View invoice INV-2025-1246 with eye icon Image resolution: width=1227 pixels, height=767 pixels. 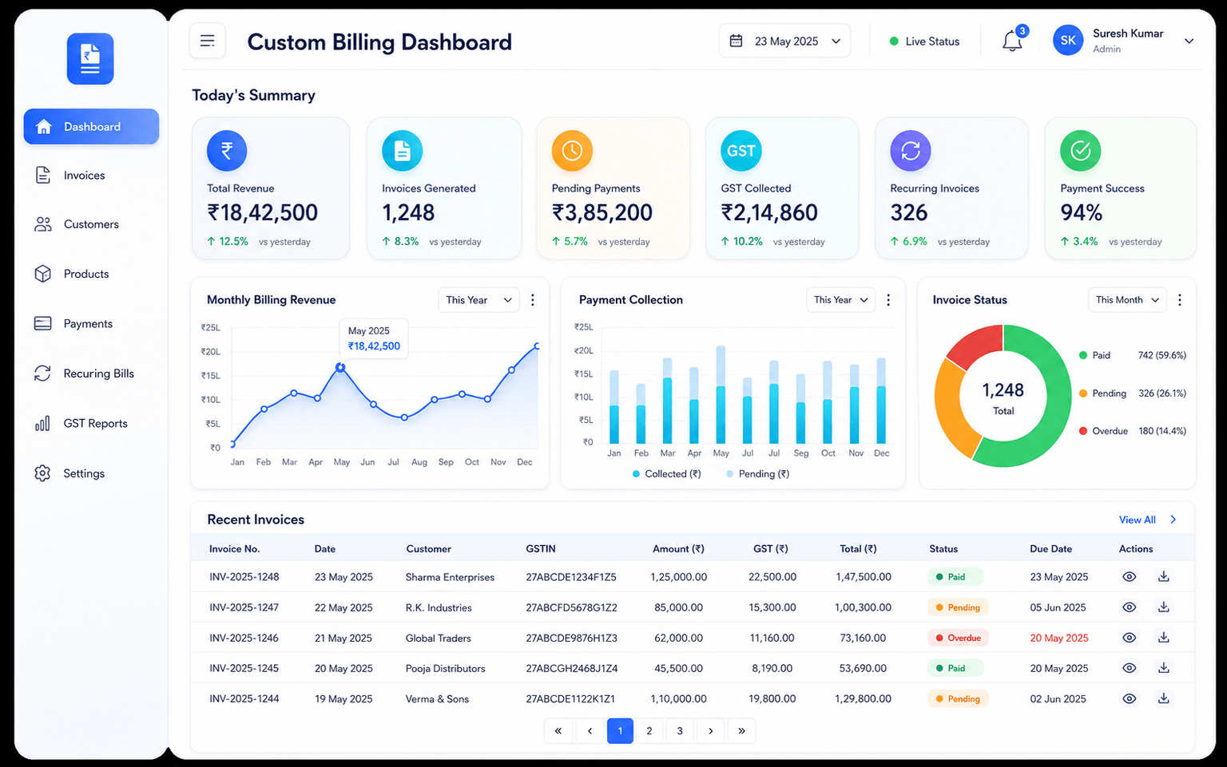[1129, 638]
